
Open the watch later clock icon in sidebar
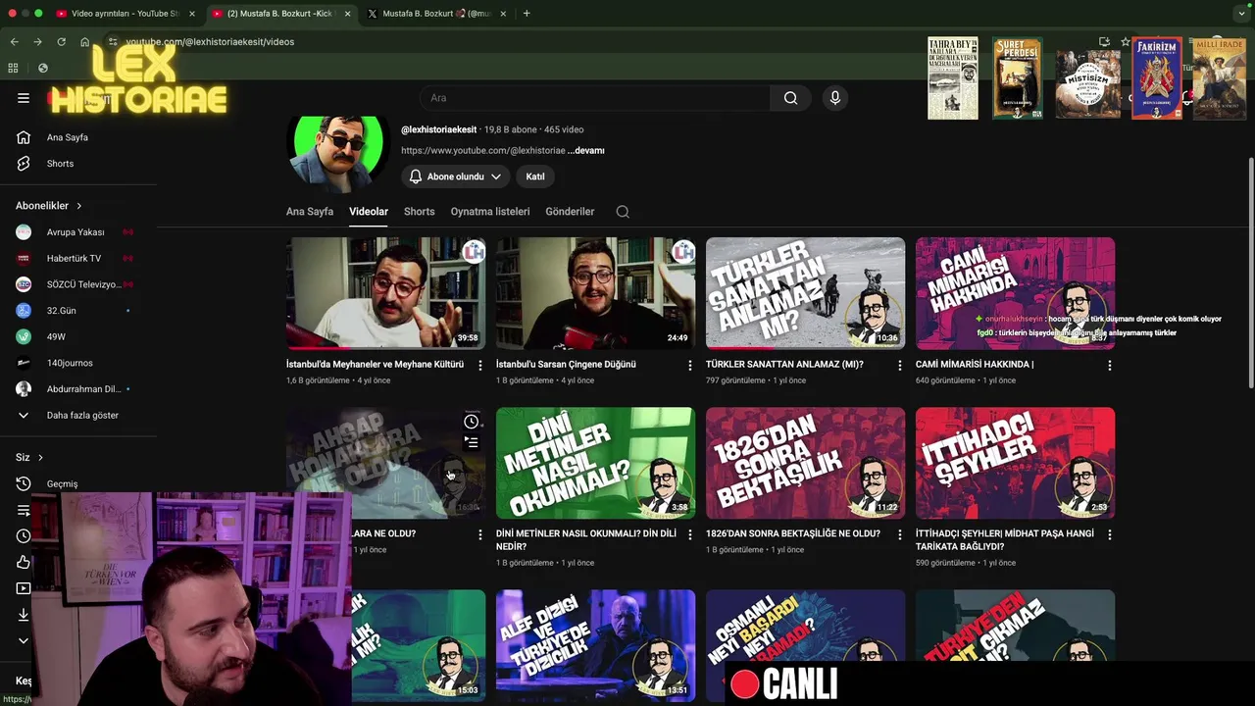click(x=24, y=536)
